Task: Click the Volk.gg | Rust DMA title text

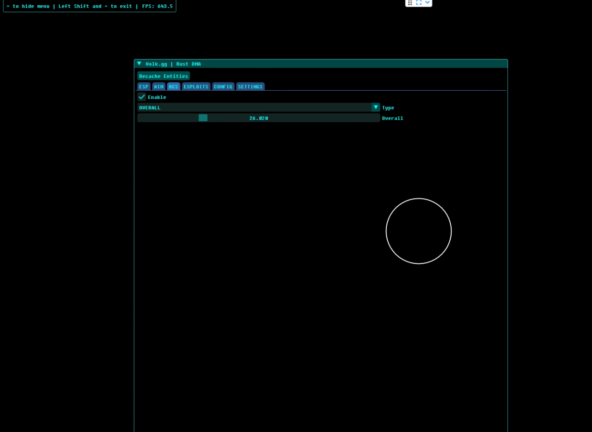Action: click(x=173, y=64)
